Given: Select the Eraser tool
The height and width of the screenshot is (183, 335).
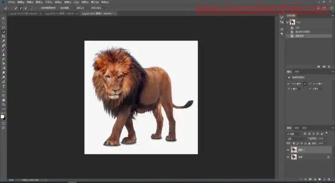Looking at the screenshot, I should (3, 64).
